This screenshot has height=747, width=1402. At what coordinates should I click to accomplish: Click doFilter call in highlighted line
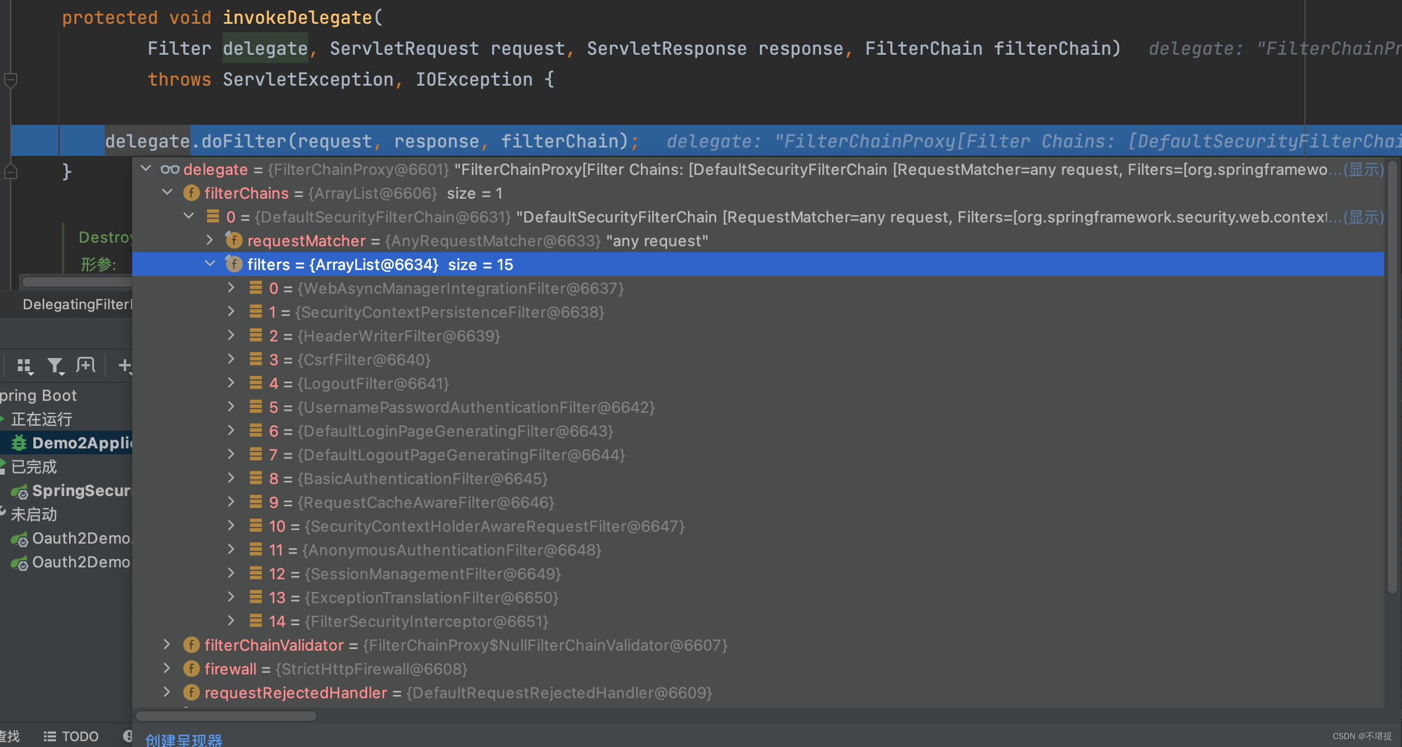point(244,141)
